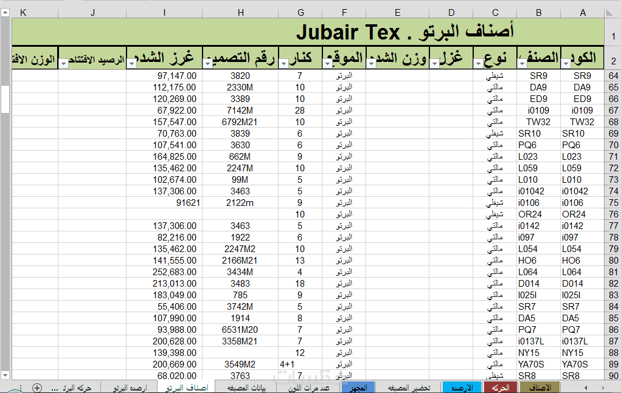Screen dimensions: 621x393
Task: Select row 64 header
Action: [613, 76]
